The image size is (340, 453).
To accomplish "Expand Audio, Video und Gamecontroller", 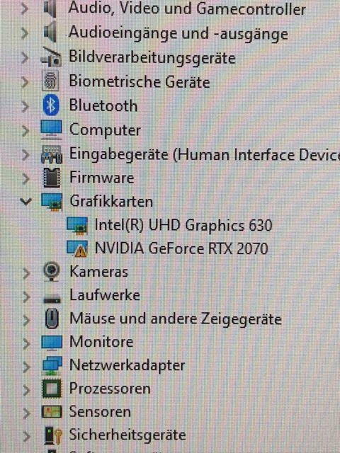I will click(25, 8).
